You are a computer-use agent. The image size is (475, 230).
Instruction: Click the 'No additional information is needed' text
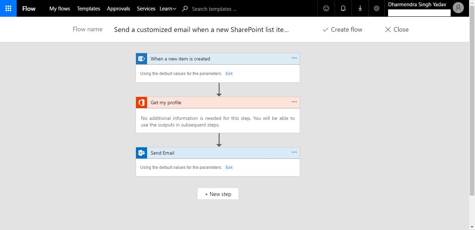218,122
